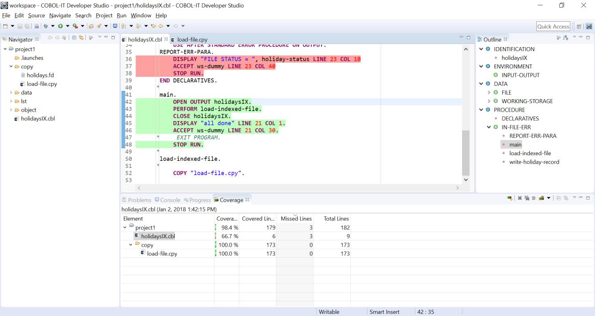
Task: Launch the Debug tool from the toolbar
Action: (x=46, y=26)
